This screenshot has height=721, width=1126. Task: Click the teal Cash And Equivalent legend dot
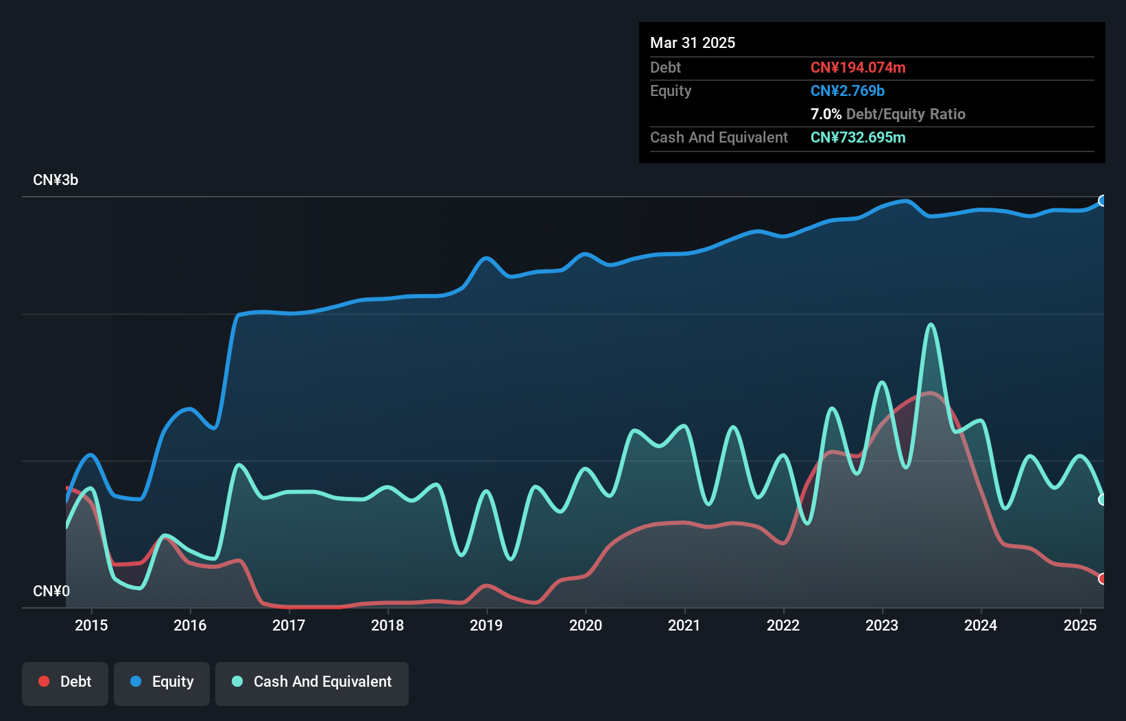237,681
